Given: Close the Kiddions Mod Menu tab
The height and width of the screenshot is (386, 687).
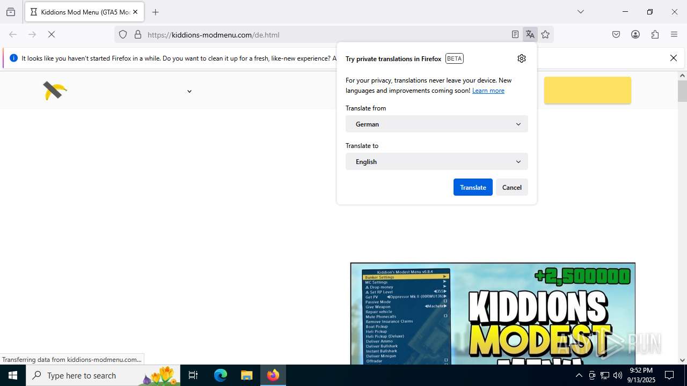Looking at the screenshot, I should pyautogui.click(x=135, y=12).
